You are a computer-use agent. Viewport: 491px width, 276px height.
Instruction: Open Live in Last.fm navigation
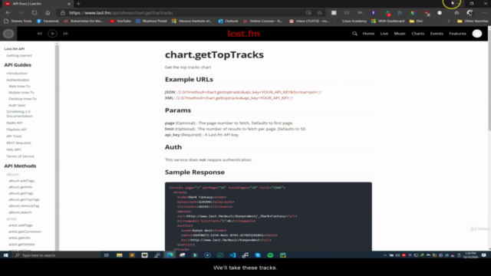tap(384, 34)
